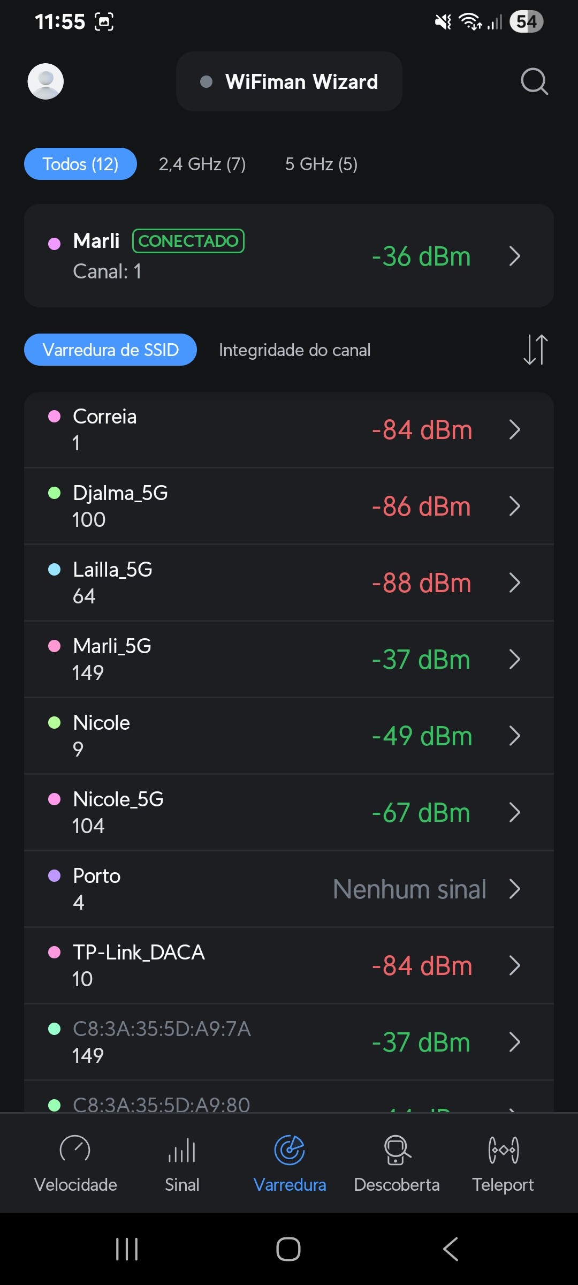This screenshot has height=1285, width=578.
Task: Tap the sort order arrows icon
Action: pyautogui.click(x=535, y=350)
